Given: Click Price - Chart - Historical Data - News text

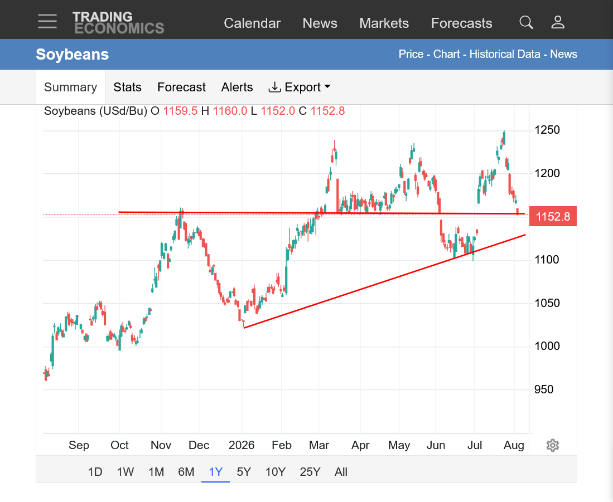Looking at the screenshot, I should pos(487,54).
